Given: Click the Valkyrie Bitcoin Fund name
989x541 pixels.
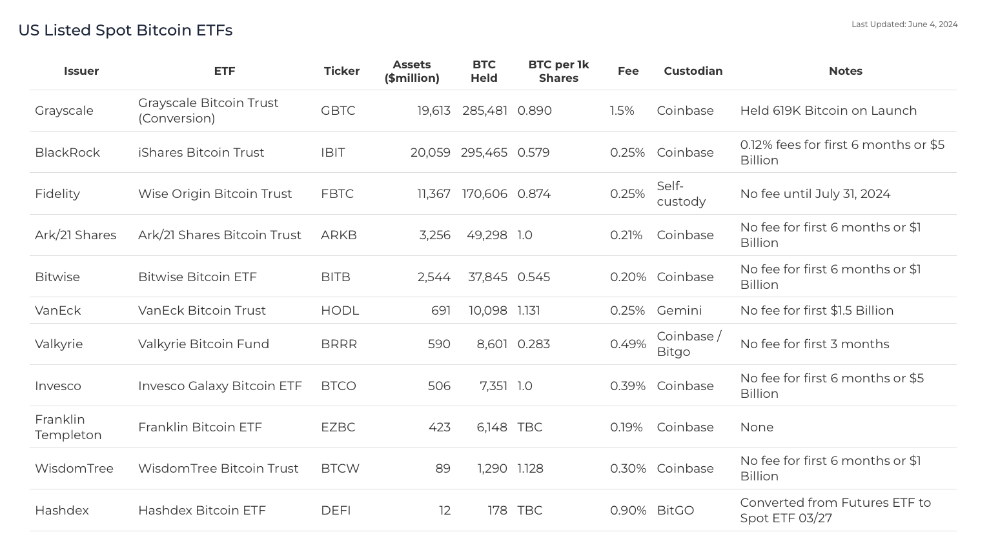Looking at the screenshot, I should [203, 344].
